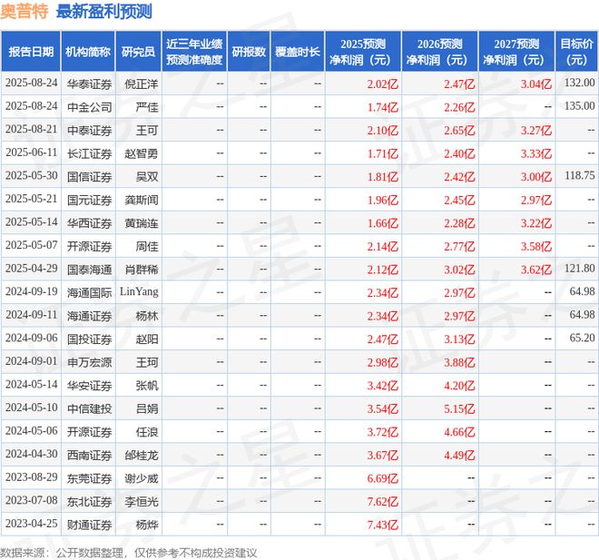Open the 中金公司 institution entry
Screen dimensions: 599x560
click(89, 106)
